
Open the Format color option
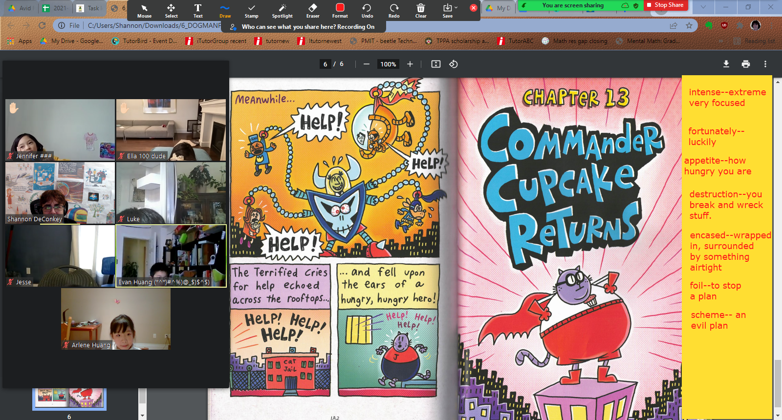pyautogui.click(x=340, y=11)
